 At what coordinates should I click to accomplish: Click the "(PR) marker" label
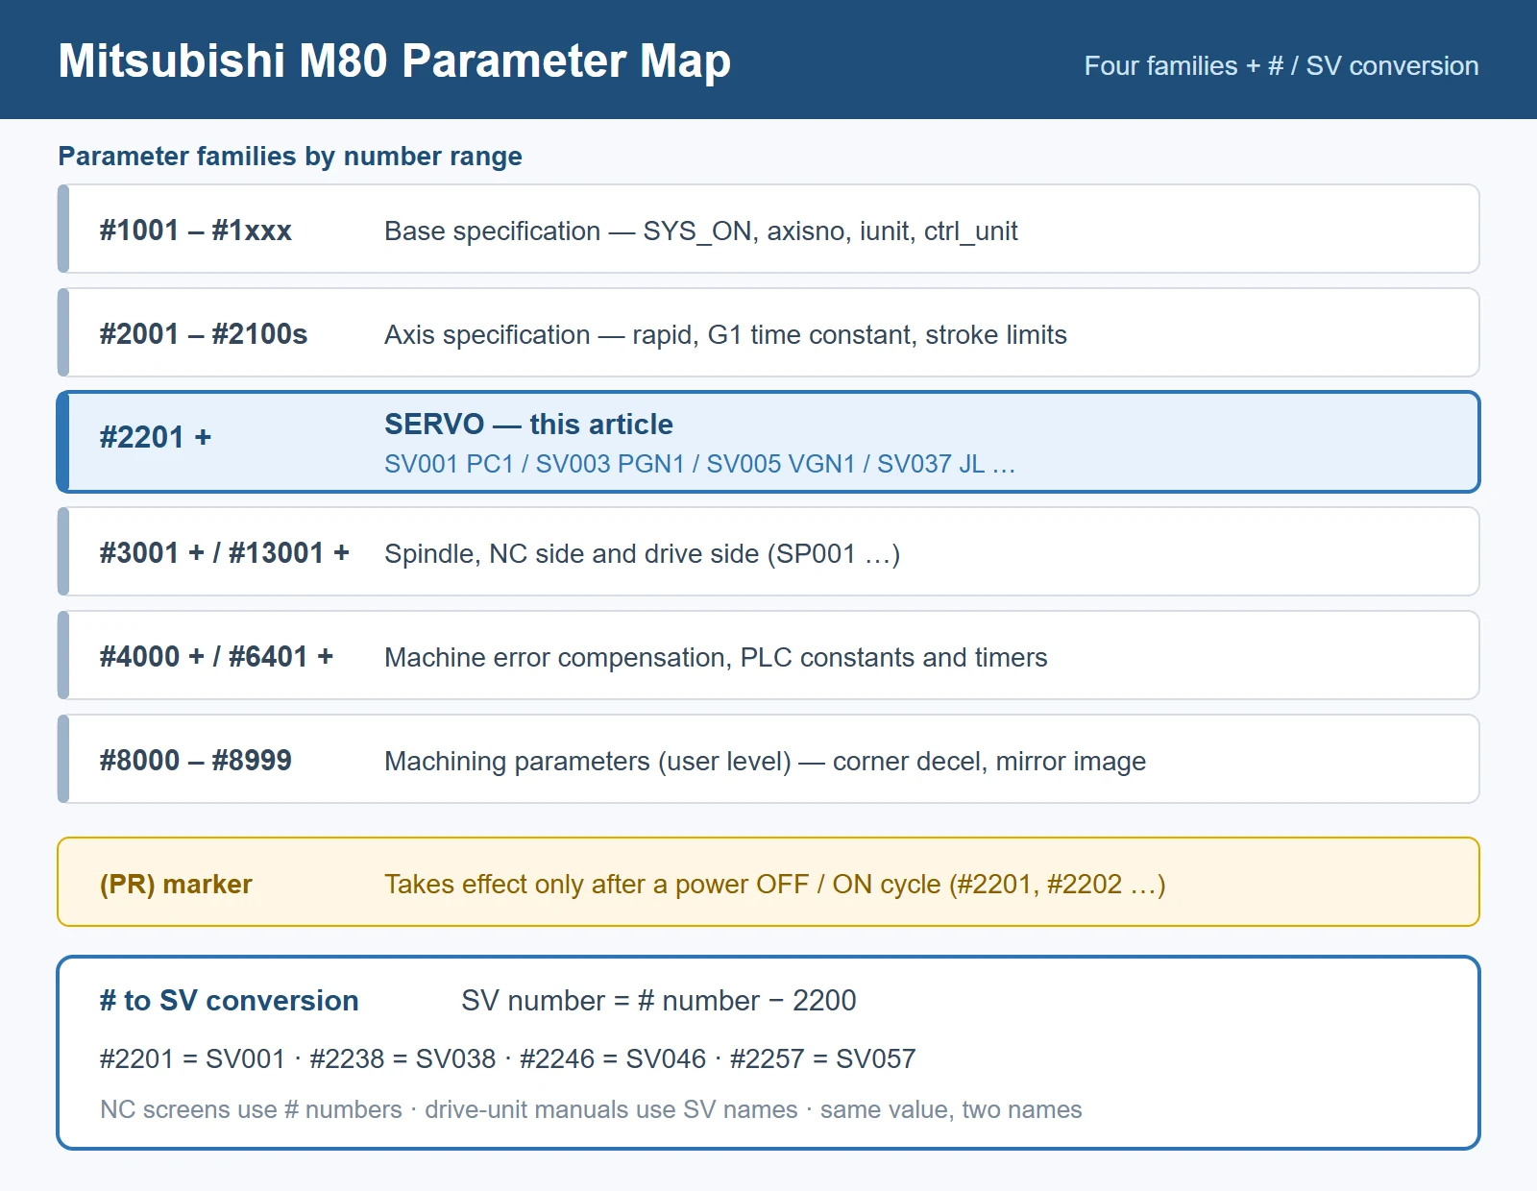[x=176, y=884]
